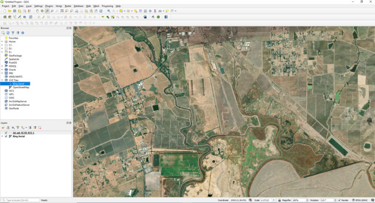Screen dimensions: 375x203
Task: Click Refresh icon in Browser panel
Action: coord(8,33)
